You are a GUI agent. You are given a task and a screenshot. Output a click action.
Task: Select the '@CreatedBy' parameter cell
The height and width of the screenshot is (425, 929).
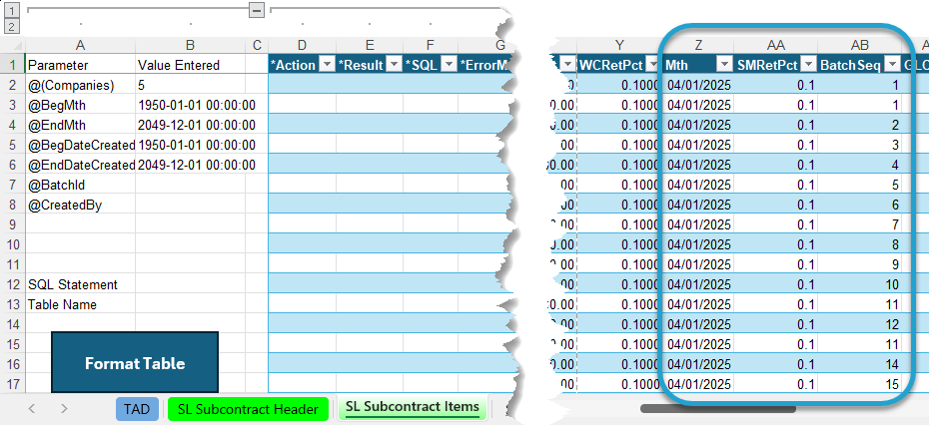[x=81, y=205]
